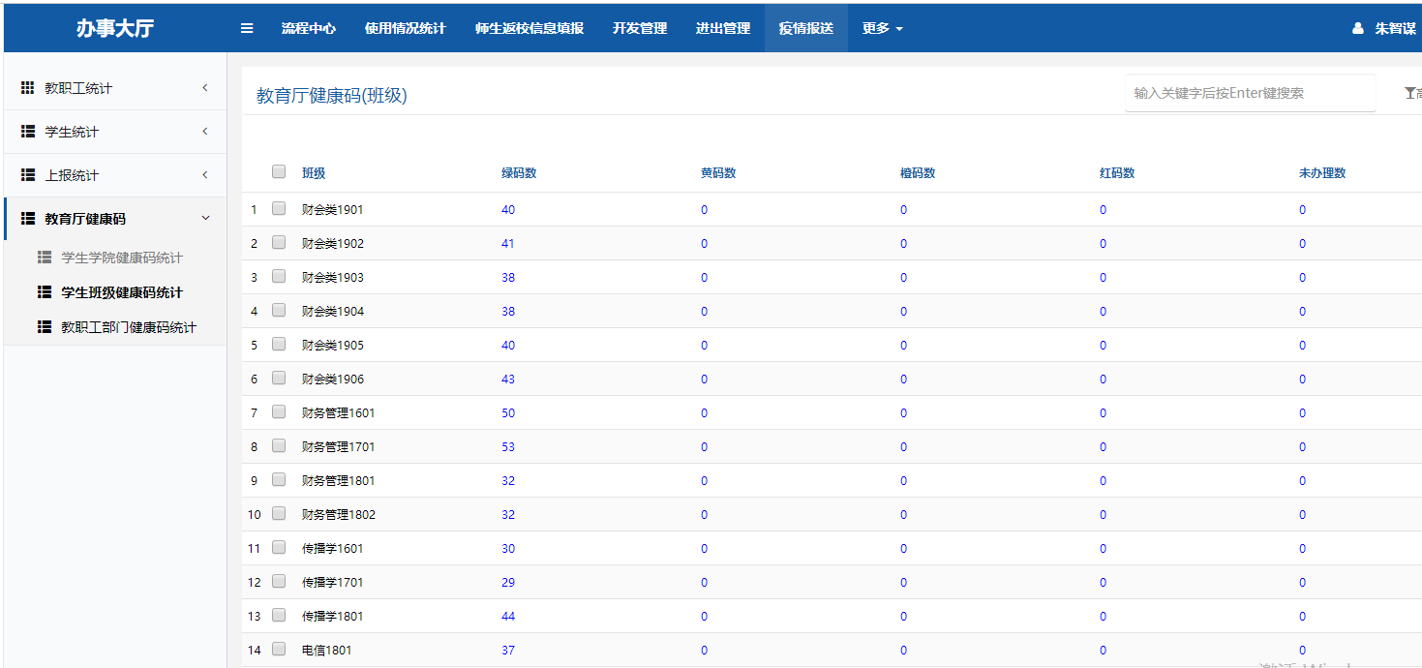Click the keyword search input field
The image size is (1422, 668).
[1249, 93]
